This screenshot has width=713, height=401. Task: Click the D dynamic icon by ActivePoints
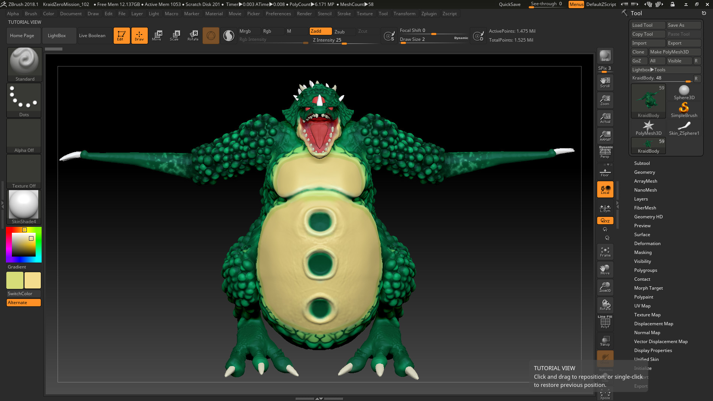pyautogui.click(x=478, y=36)
